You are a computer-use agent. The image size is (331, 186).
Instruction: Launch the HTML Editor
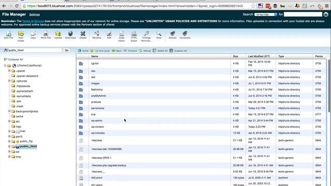click(x=134, y=36)
